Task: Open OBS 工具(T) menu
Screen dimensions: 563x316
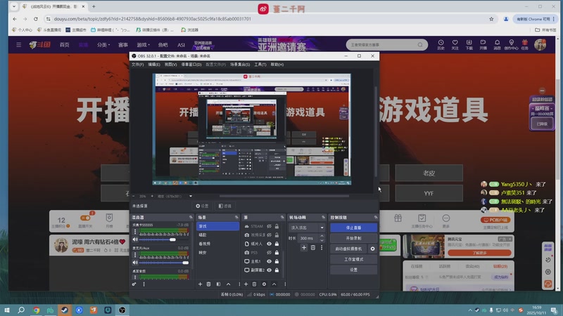Action: tap(260, 65)
